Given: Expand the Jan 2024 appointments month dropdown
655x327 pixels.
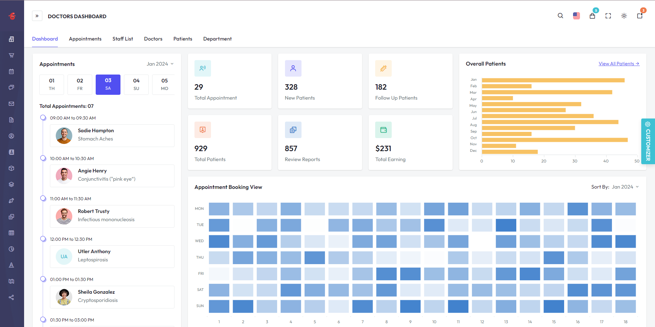Looking at the screenshot, I should (x=160, y=64).
